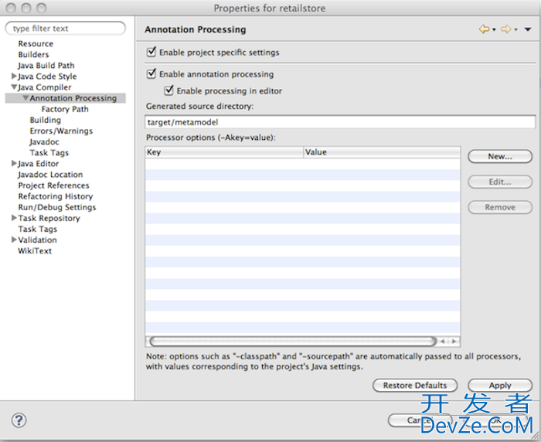Select Builders in the properties tree

(x=33, y=55)
